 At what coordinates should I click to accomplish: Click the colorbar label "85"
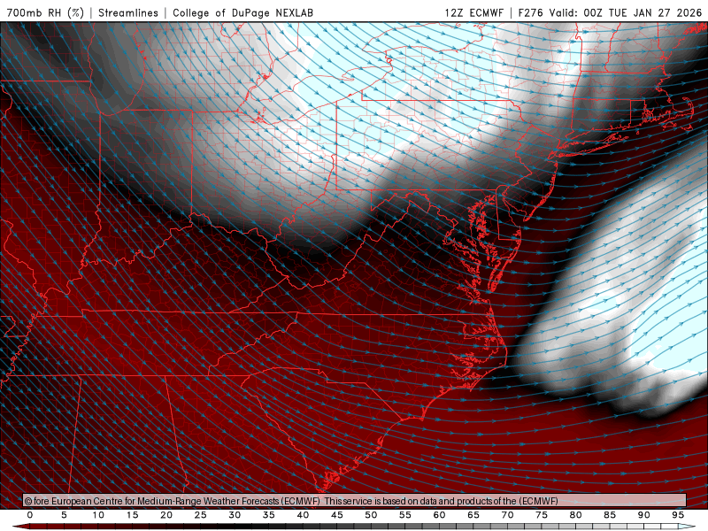[x=610, y=515]
